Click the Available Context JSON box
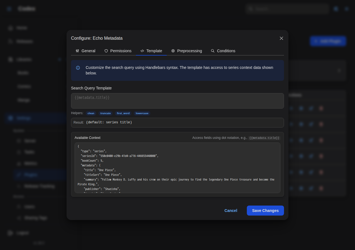Image resolution: width=355 pixels, height=250 pixels. pyautogui.click(x=177, y=168)
